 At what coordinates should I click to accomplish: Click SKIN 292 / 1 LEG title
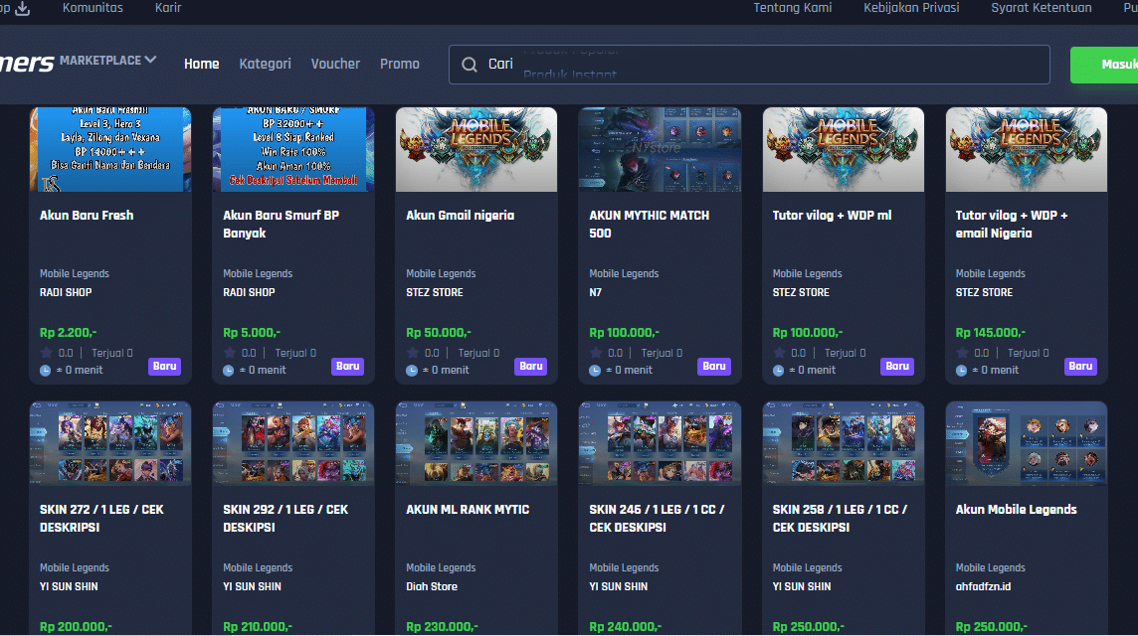click(285, 519)
